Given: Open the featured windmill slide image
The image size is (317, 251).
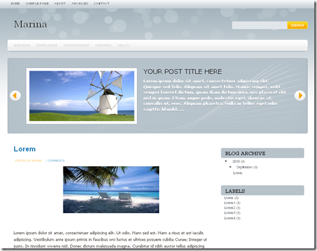Looking at the screenshot, I should click(x=82, y=96).
